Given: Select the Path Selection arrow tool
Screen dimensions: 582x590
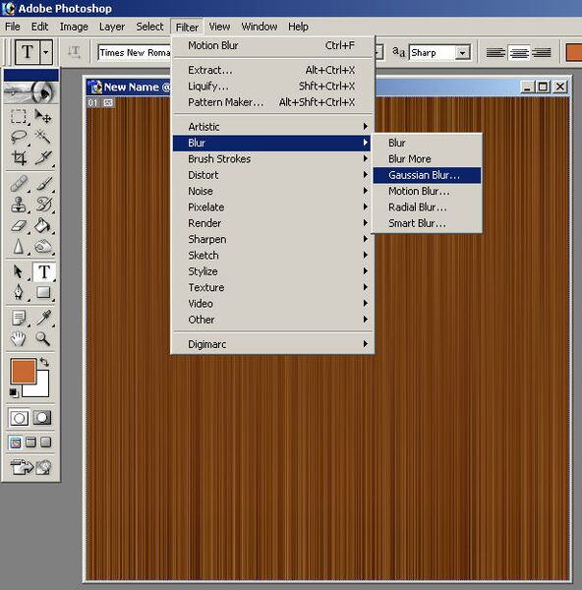Looking at the screenshot, I should point(18,271).
